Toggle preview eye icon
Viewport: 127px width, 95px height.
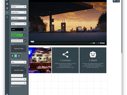pos(115,1)
